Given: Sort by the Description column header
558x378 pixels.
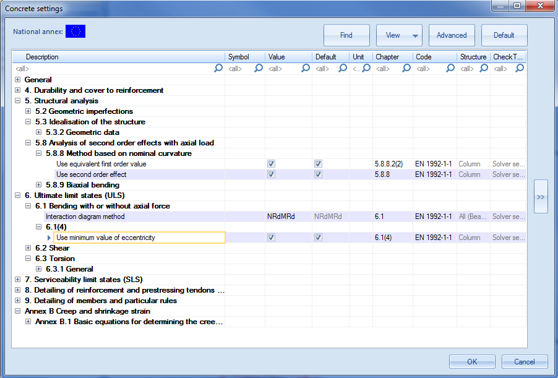Looking at the screenshot, I should click(42, 57).
